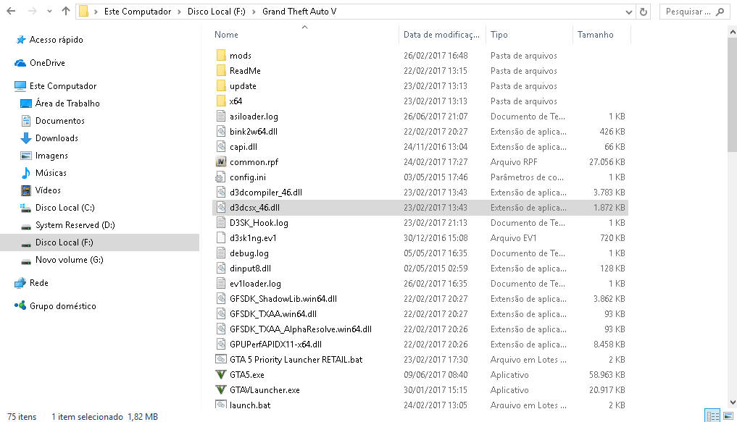Expand chevron after Disco Local (F:) breadcrumb

point(254,12)
